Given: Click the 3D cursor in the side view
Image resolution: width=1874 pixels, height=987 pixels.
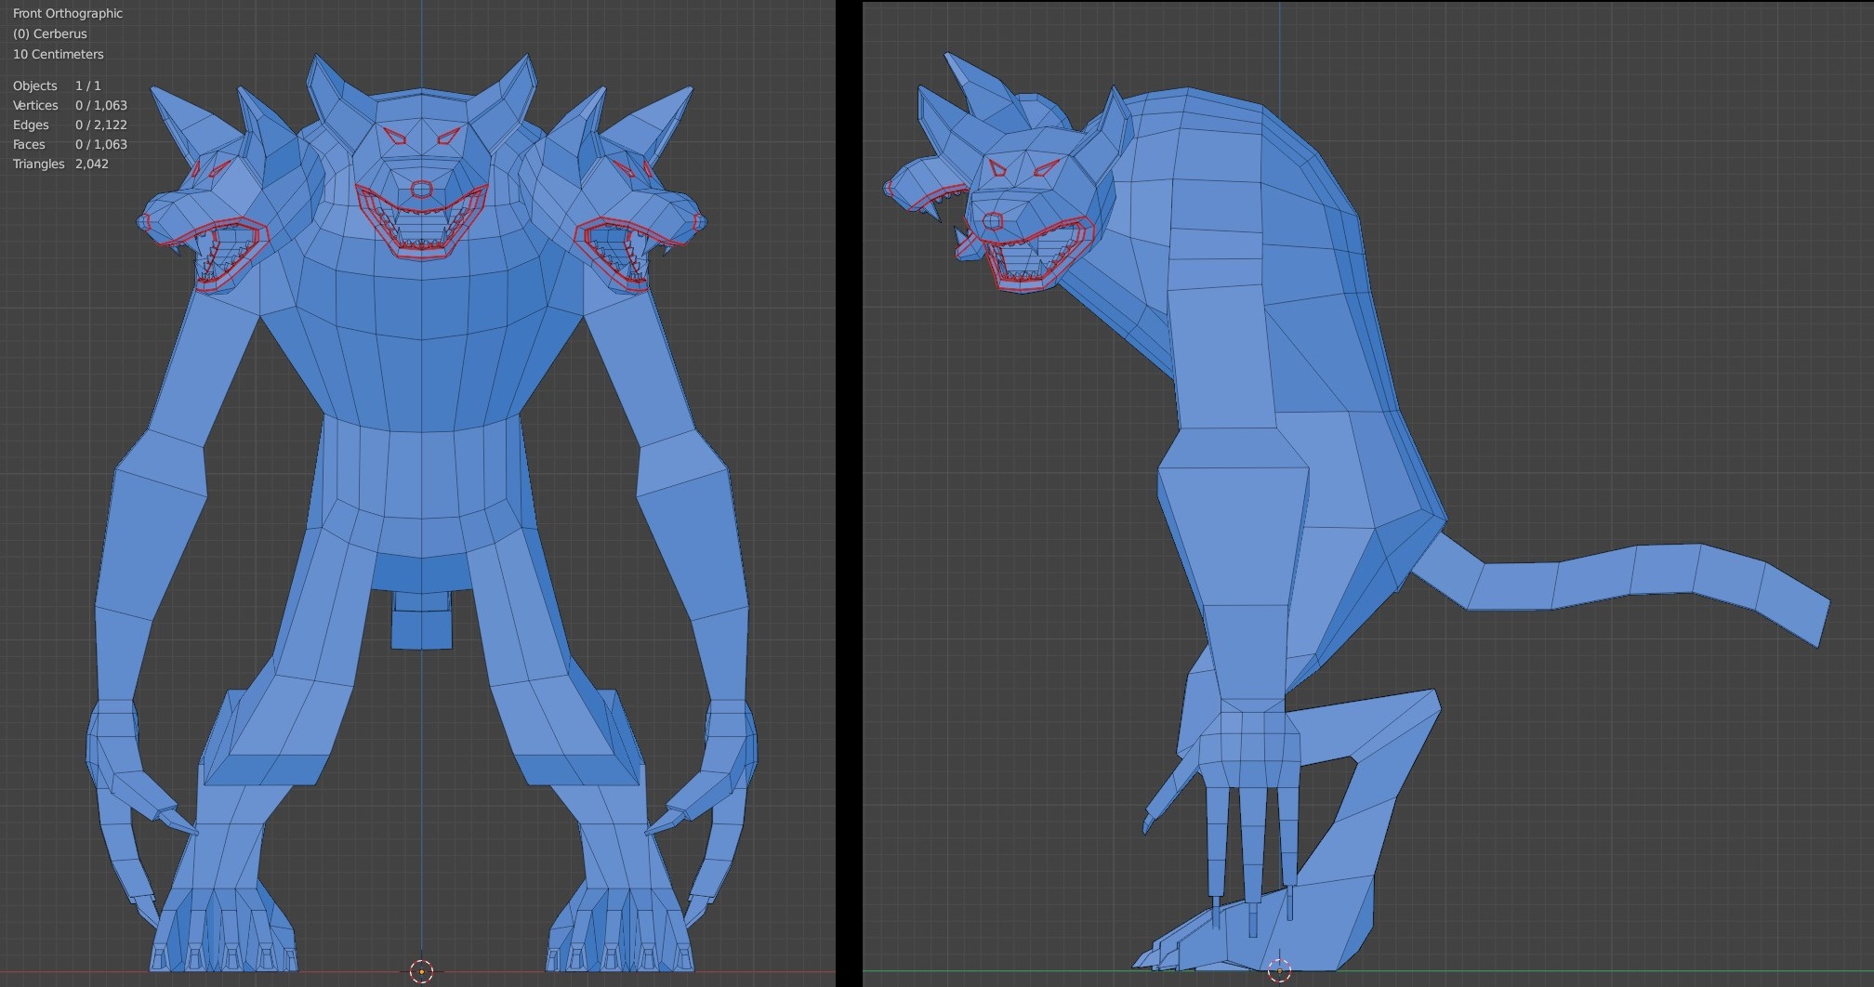Looking at the screenshot, I should pyautogui.click(x=1279, y=971).
